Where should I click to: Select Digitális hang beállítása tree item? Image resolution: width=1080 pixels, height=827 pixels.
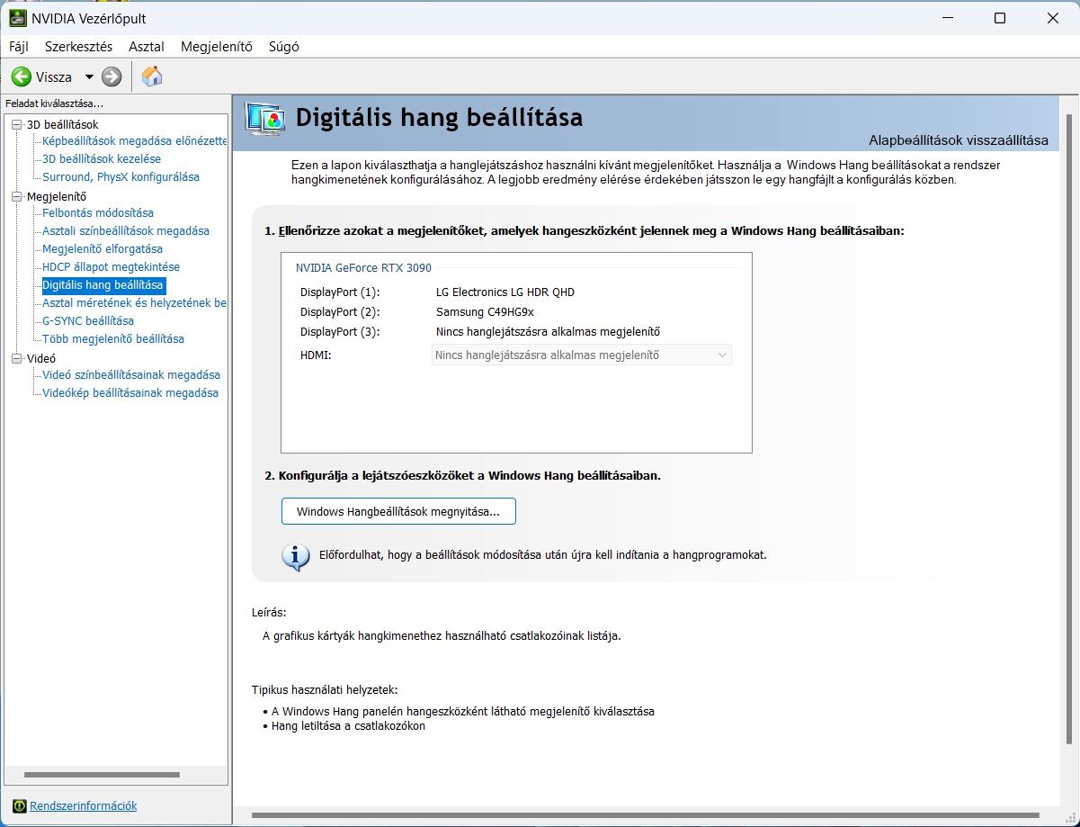tap(103, 285)
